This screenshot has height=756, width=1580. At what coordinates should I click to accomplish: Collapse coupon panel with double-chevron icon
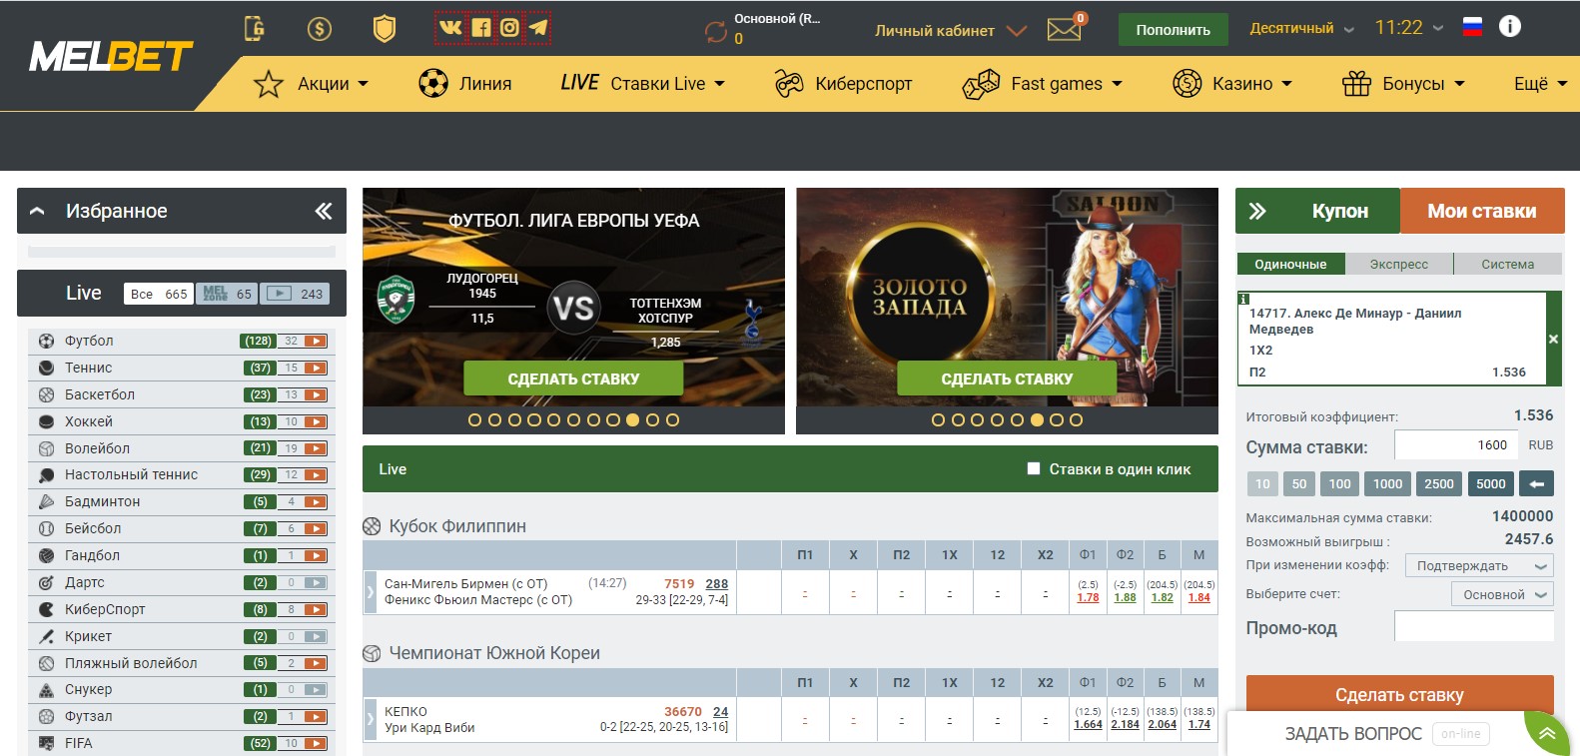click(1257, 211)
